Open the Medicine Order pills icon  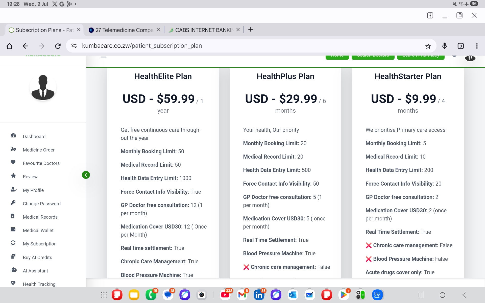(13, 149)
